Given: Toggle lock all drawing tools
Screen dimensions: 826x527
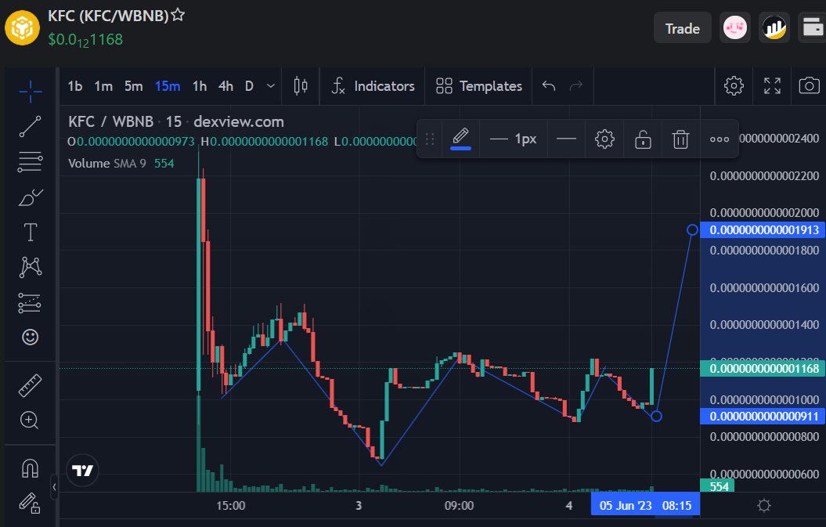Looking at the screenshot, I should point(30,503).
